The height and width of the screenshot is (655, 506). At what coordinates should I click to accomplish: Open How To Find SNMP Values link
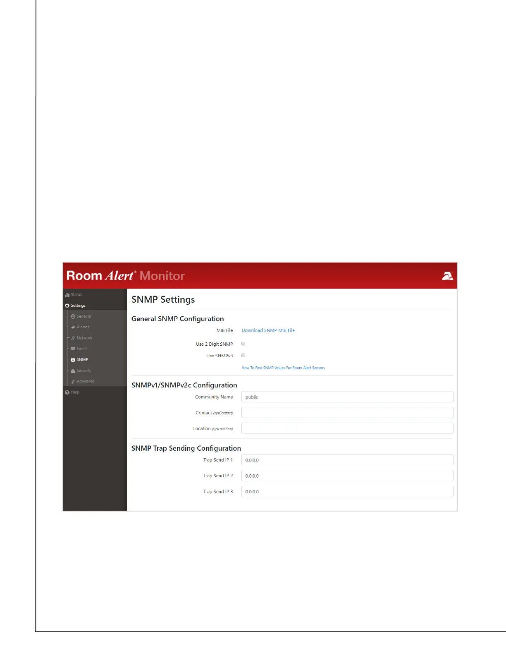click(x=283, y=368)
